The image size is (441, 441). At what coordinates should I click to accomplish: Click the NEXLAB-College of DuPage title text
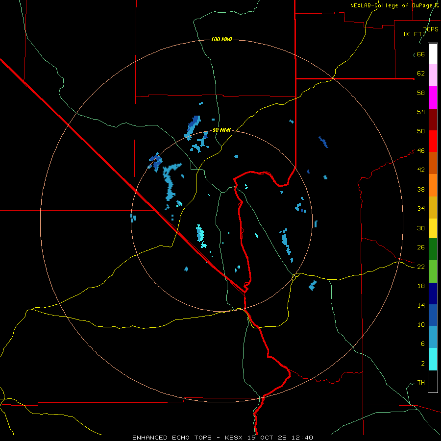pyautogui.click(x=394, y=5)
